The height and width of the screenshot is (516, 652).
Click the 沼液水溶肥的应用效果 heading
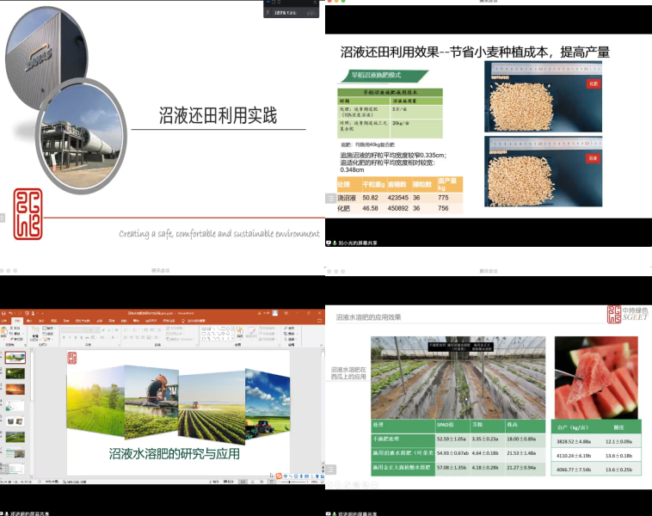[368, 317]
